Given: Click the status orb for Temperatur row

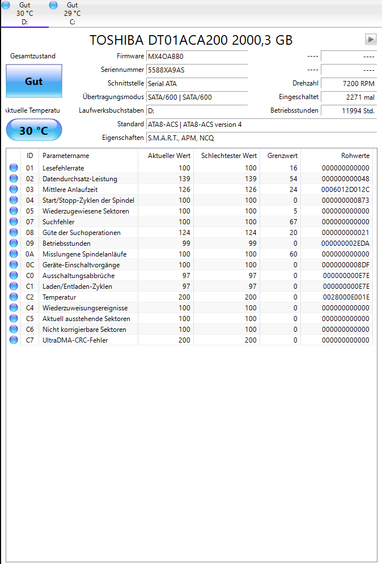Looking at the screenshot, I should coord(14,297).
